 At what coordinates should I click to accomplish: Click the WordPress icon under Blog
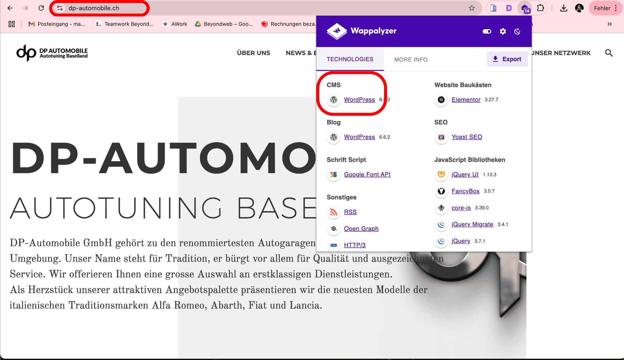334,137
